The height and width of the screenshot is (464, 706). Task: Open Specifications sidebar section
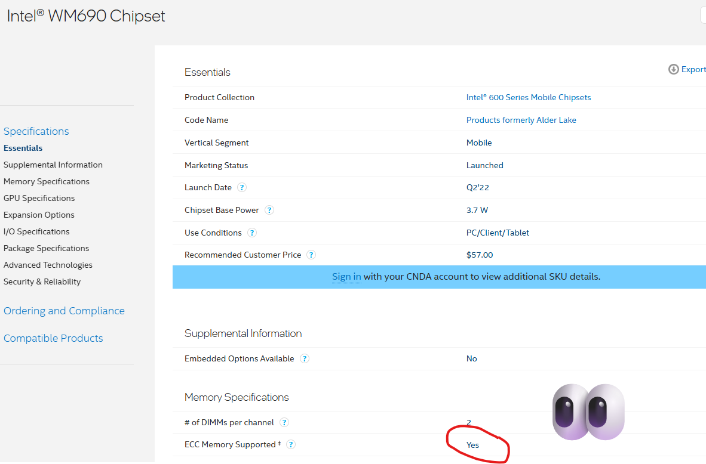pos(36,131)
